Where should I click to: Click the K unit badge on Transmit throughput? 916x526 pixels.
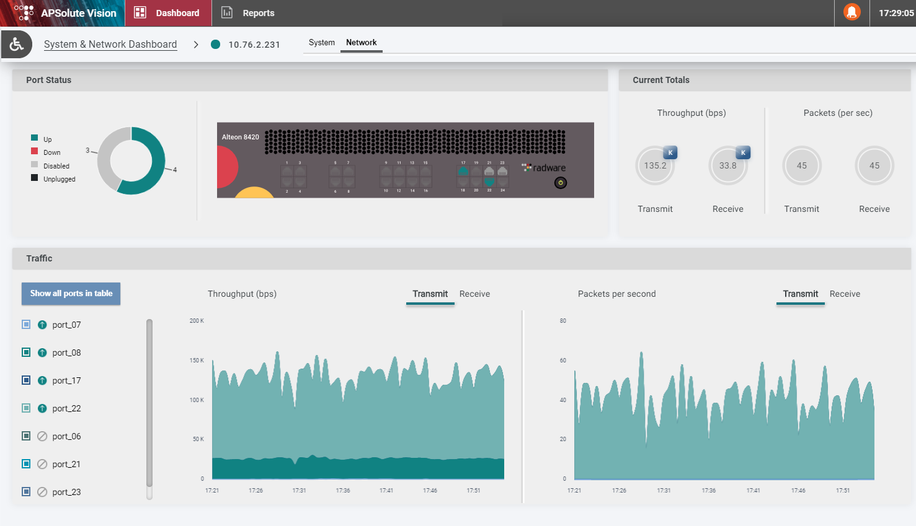pos(670,152)
